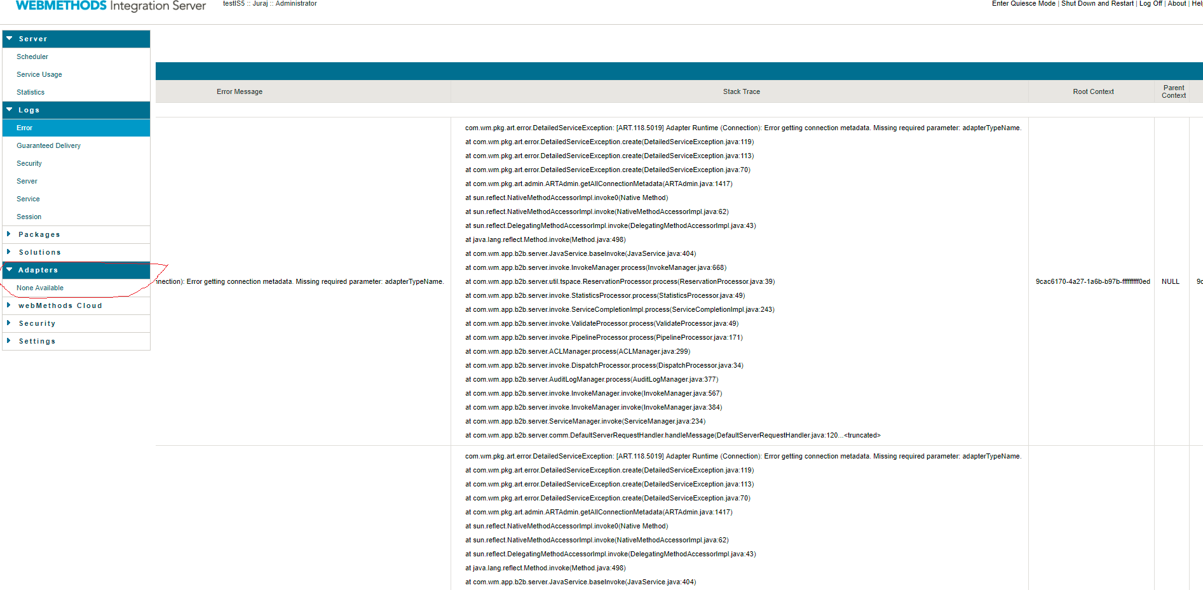Click the ARTAdmin.getAllConnectionMetadata line in first trace
The width and height of the screenshot is (1203, 590).
[599, 184]
